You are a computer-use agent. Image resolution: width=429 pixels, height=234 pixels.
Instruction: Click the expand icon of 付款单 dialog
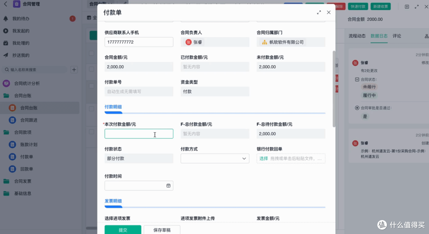coord(319,13)
